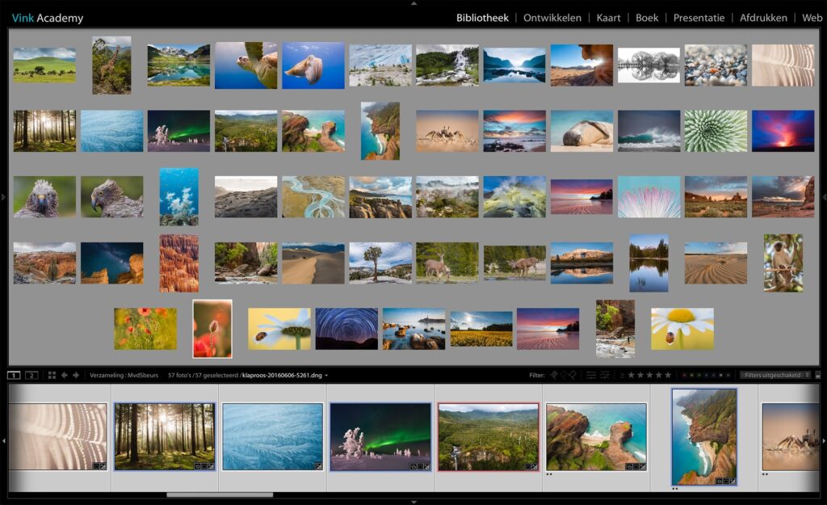Select the pick flag filter icon
This screenshot has height=505, width=827.
pyautogui.click(x=553, y=375)
